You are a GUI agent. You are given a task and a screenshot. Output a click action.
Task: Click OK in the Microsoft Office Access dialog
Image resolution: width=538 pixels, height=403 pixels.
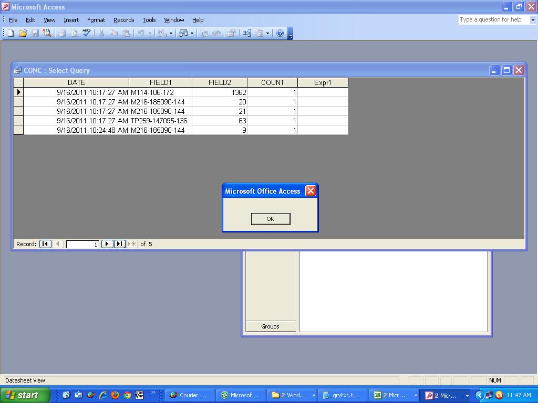(x=271, y=219)
